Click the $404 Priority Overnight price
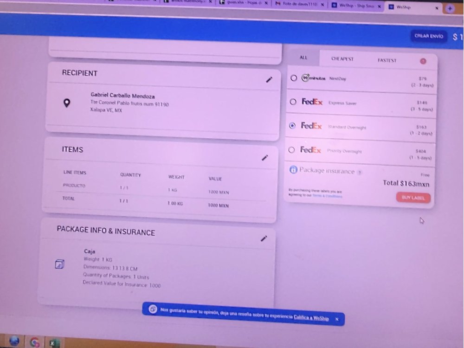The width and height of the screenshot is (464, 348). [420, 151]
